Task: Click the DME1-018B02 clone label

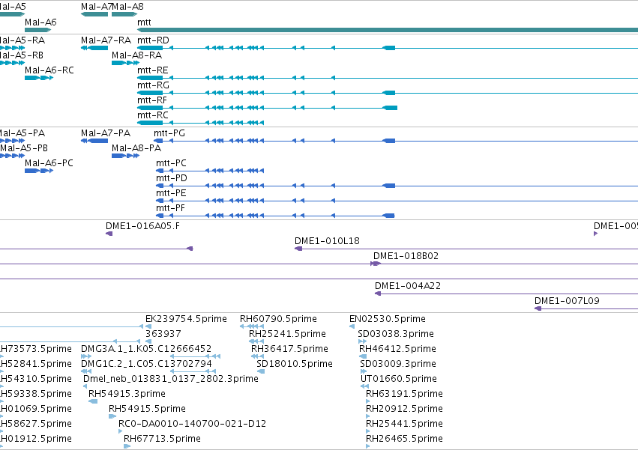Action: pyautogui.click(x=406, y=257)
